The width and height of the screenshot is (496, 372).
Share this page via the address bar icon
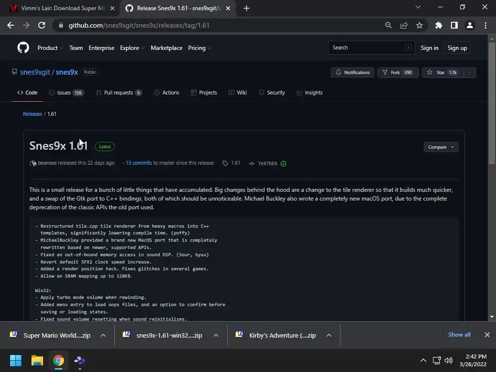coord(404,25)
